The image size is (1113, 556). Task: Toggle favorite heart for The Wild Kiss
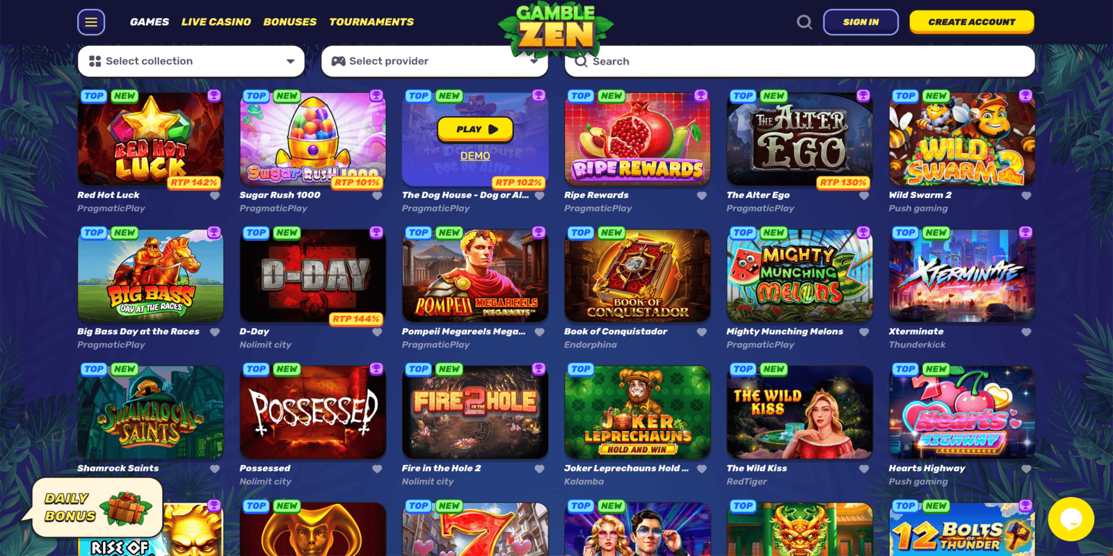(864, 469)
